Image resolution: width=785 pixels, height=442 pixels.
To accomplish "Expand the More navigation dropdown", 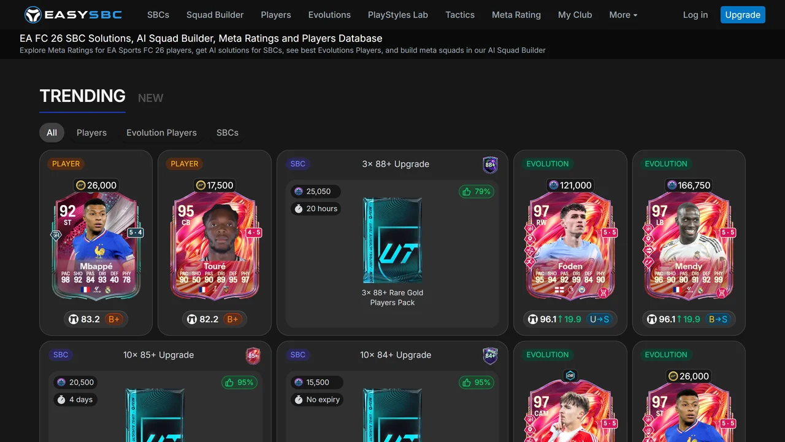I will [x=623, y=15].
